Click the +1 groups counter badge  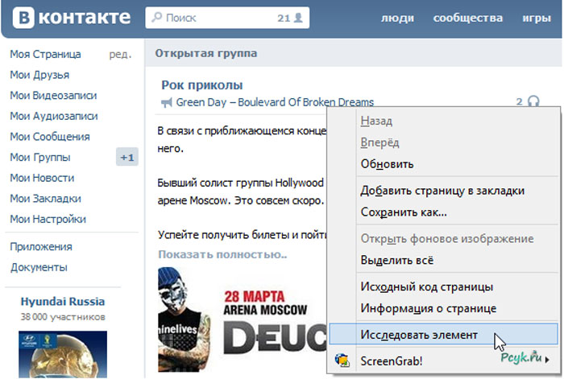(x=127, y=157)
